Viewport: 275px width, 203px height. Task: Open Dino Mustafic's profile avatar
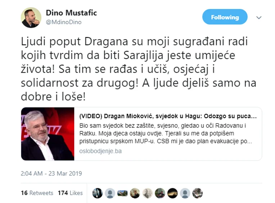(31, 18)
